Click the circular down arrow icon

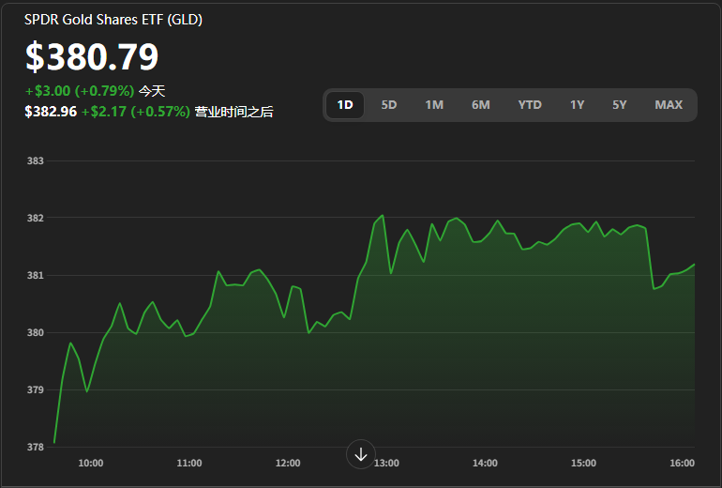click(x=361, y=454)
